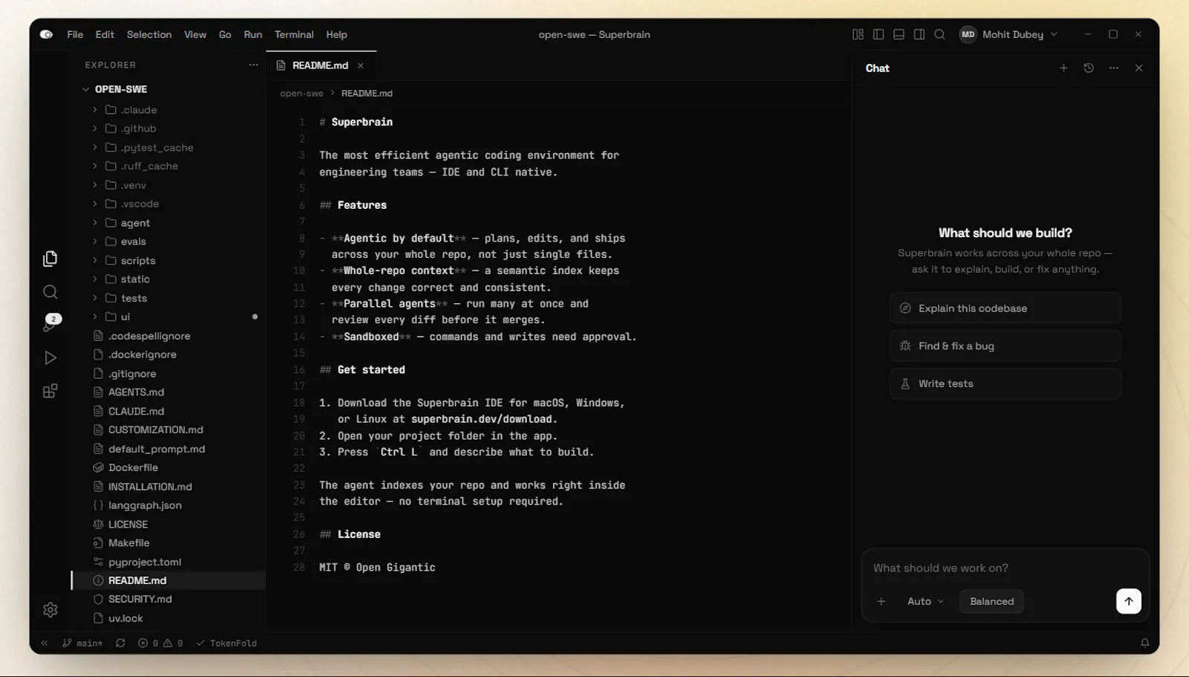Click Write tests suggestion
This screenshot has width=1189, height=677.
[x=1005, y=383]
